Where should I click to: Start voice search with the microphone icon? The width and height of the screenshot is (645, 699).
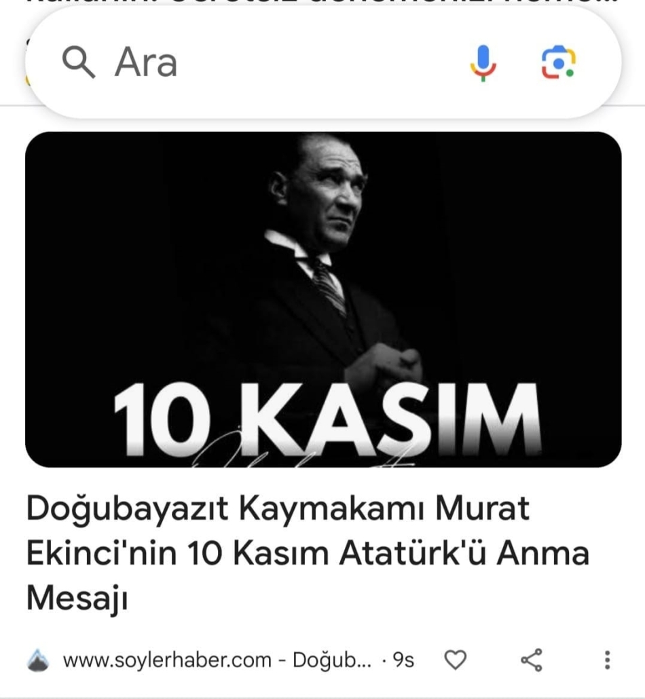click(483, 63)
